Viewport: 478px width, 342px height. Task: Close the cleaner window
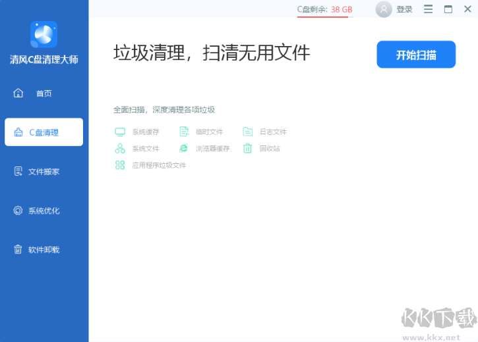point(467,9)
